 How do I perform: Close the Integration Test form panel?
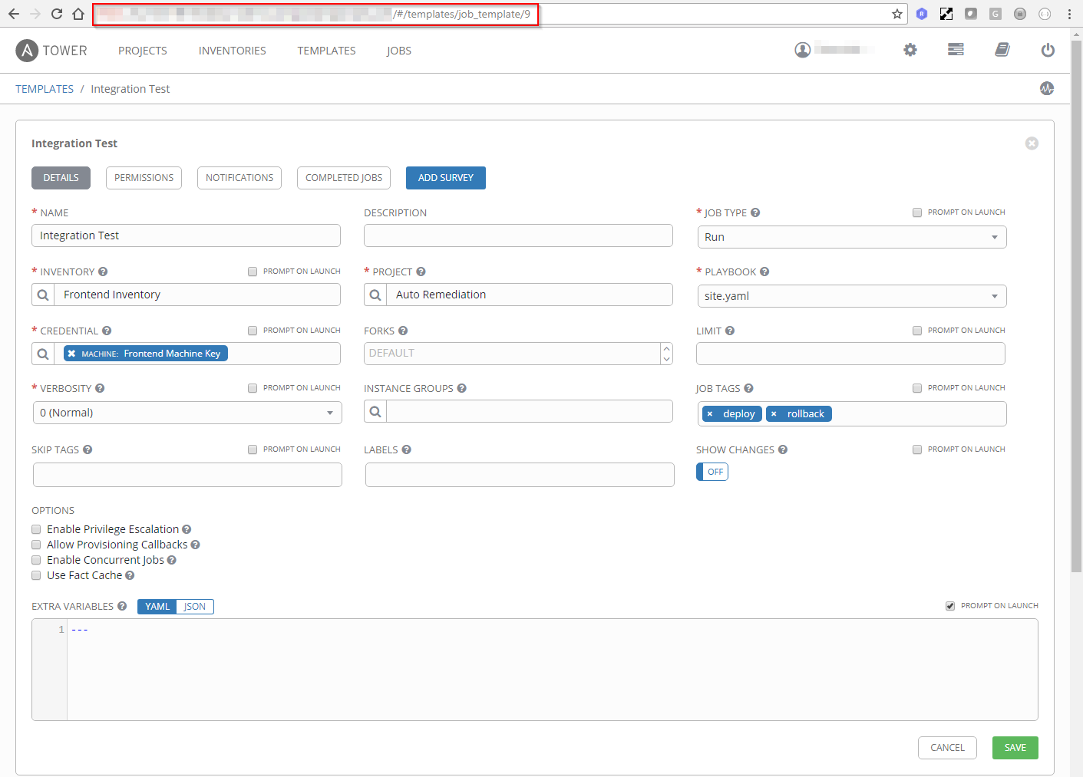1032,143
